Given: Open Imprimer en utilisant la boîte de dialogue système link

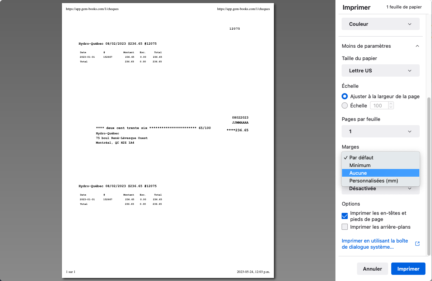Looking at the screenshot, I should coord(375,244).
